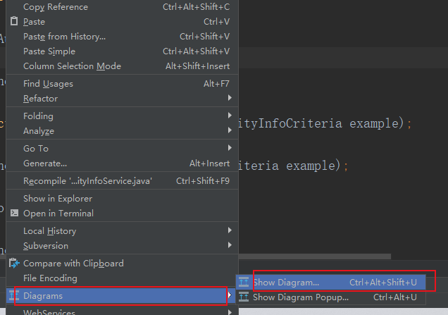
Task: Click the Show Diagram Popup icon
Action: tap(244, 297)
